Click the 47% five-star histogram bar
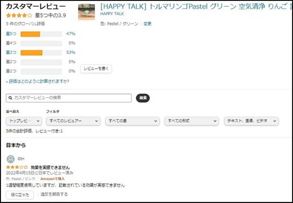Screen dimensions: 293x203 pos(41,34)
